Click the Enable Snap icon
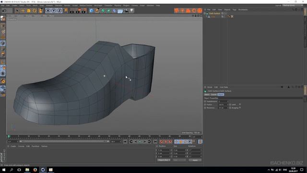 tap(3, 81)
